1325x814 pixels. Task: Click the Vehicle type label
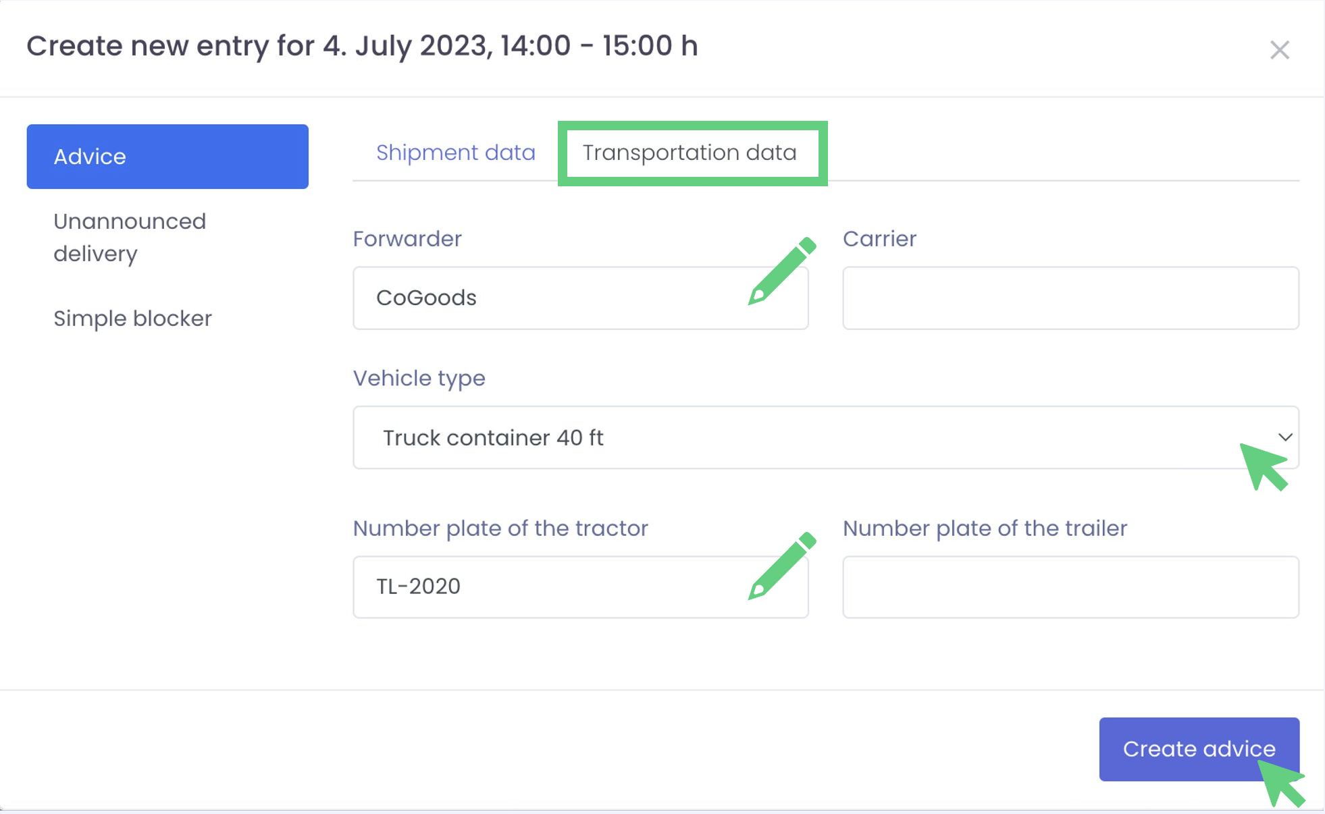(x=419, y=378)
